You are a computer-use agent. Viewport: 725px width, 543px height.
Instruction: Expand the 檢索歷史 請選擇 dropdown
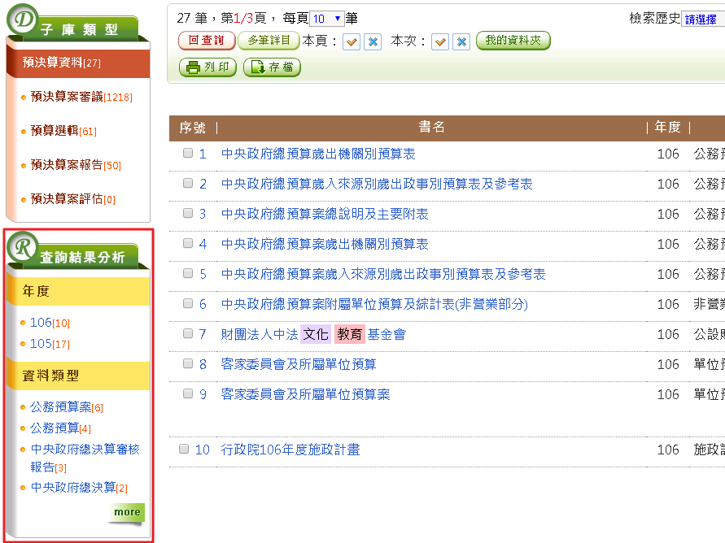[x=703, y=20]
